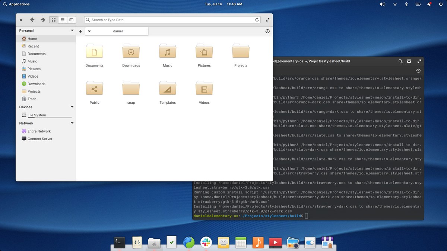
Task: Select the Pictures folder icon
Action: click(204, 51)
